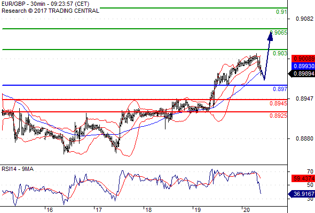The width and height of the screenshot is (315, 213).
Task: Click the green resistance label 0.903
Action: (x=280, y=53)
